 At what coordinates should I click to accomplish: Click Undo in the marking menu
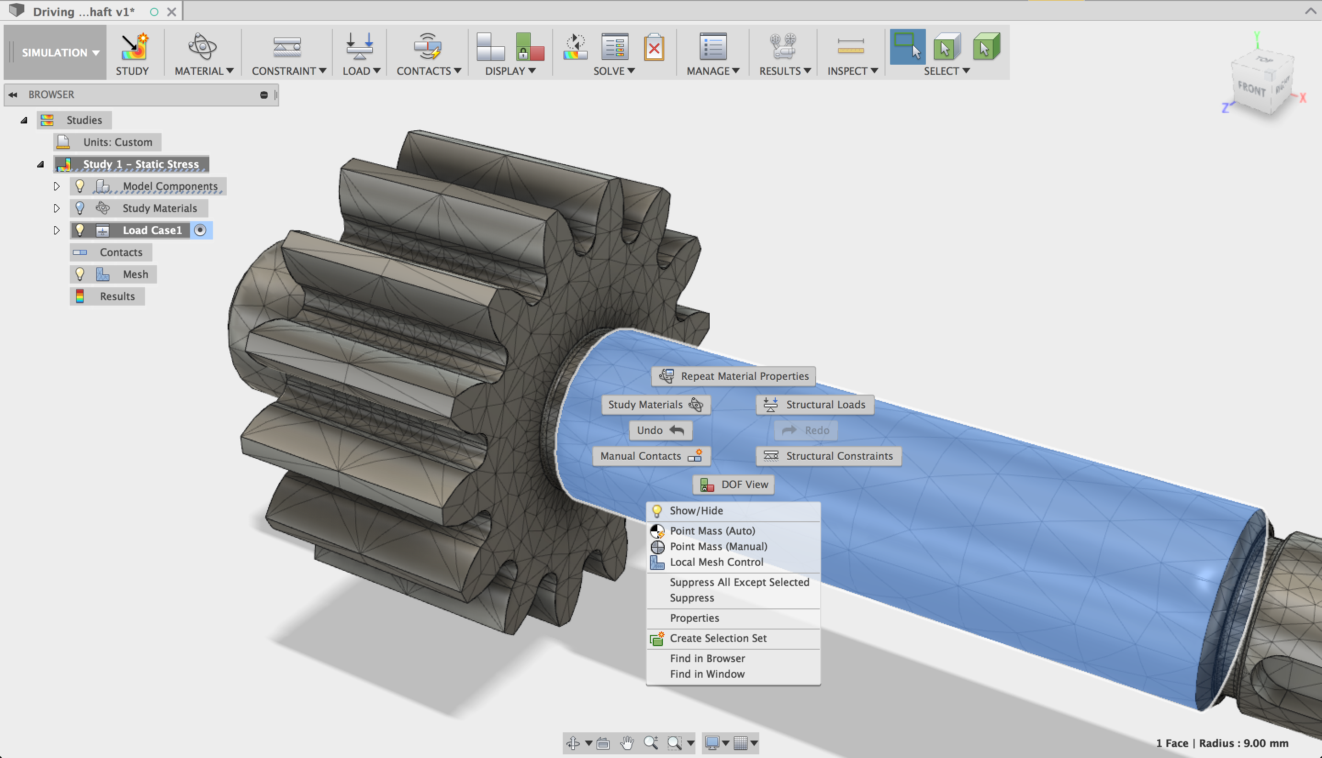click(660, 430)
